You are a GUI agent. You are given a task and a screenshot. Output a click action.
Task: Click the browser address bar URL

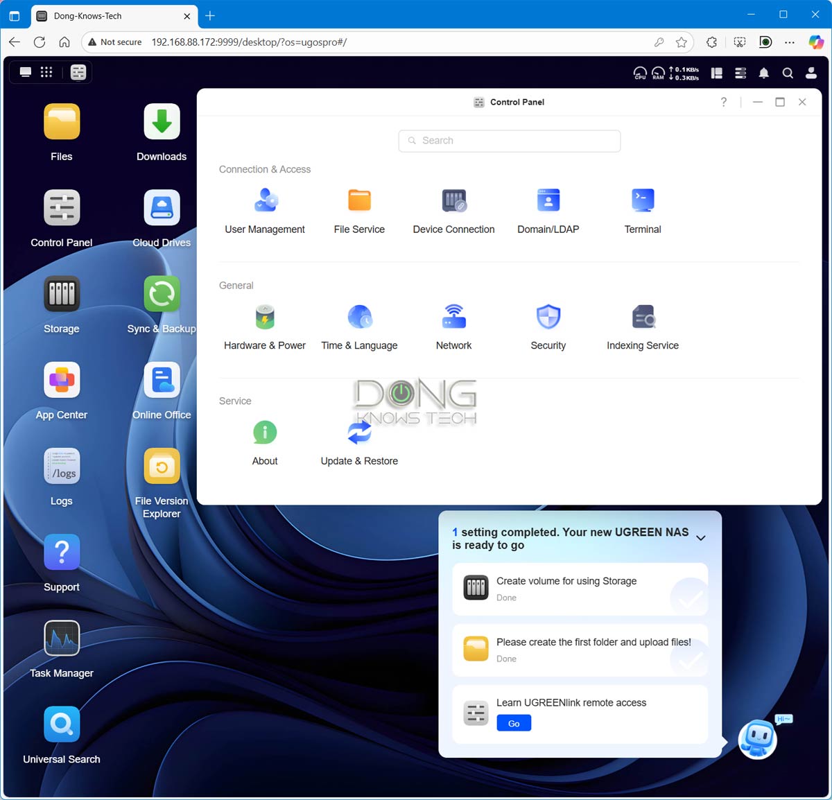pyautogui.click(x=250, y=42)
